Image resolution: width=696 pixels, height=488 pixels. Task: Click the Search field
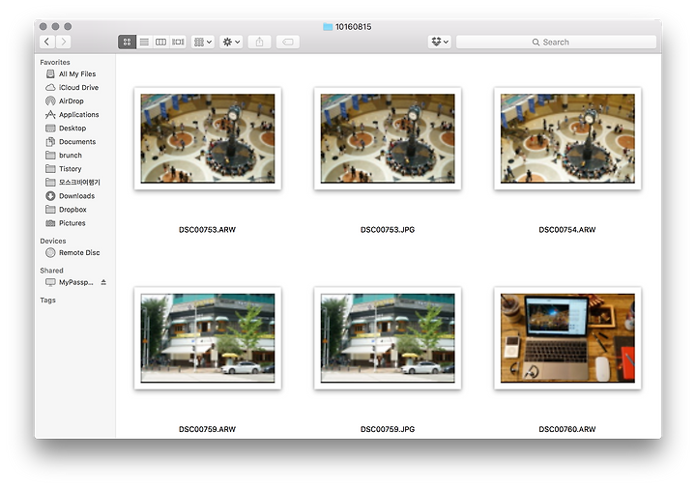pyautogui.click(x=556, y=42)
